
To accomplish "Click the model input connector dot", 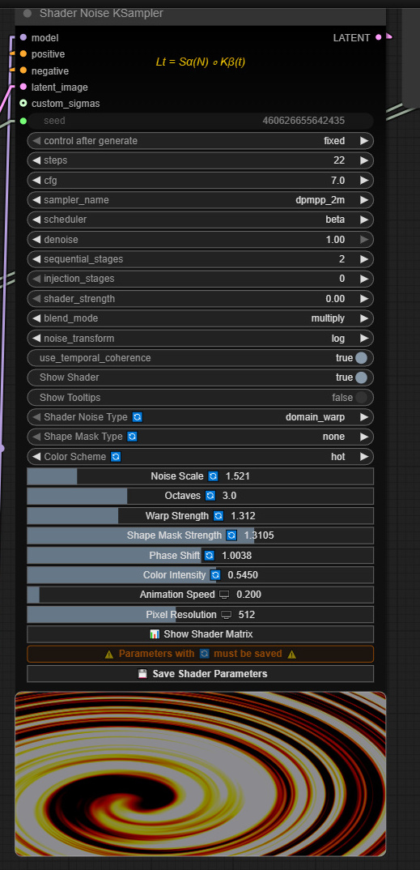I will coord(23,38).
